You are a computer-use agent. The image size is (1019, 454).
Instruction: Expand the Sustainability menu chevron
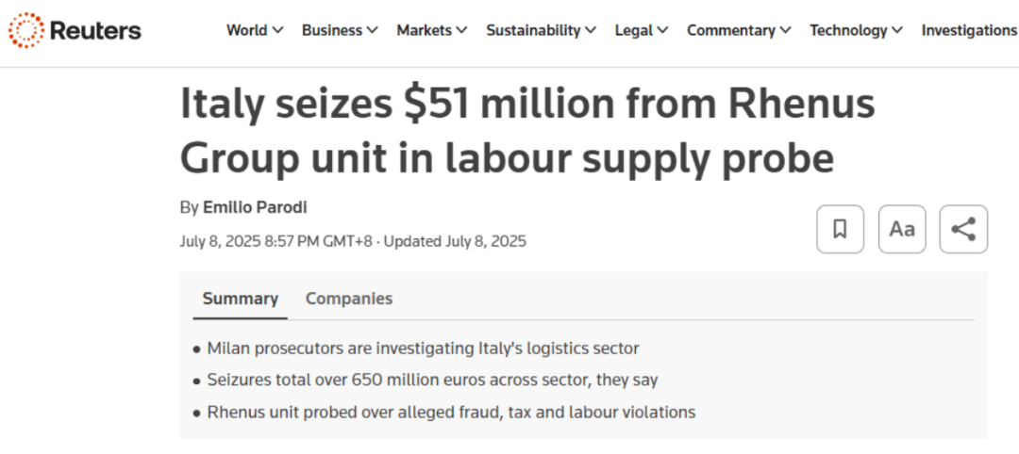[x=591, y=30]
